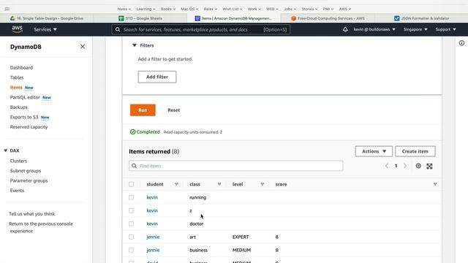This screenshot has height=263, width=468.
Task: Check the kevin doctor row
Action: tap(132, 224)
